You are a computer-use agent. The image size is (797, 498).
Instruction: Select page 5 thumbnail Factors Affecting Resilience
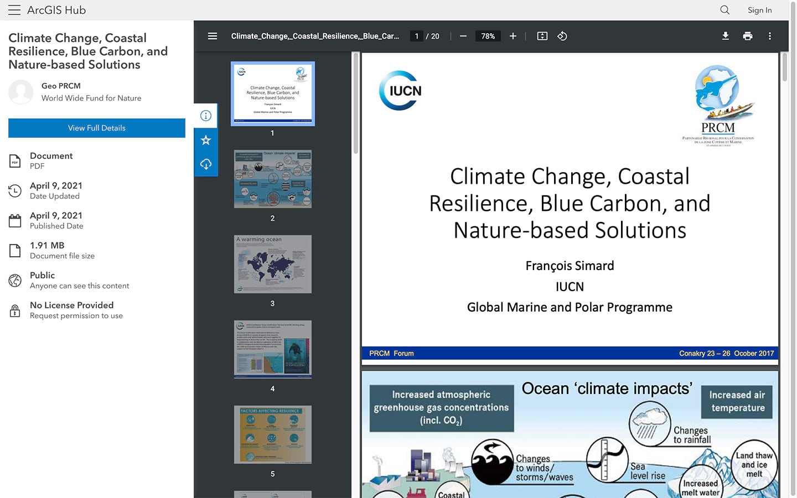[273, 434]
